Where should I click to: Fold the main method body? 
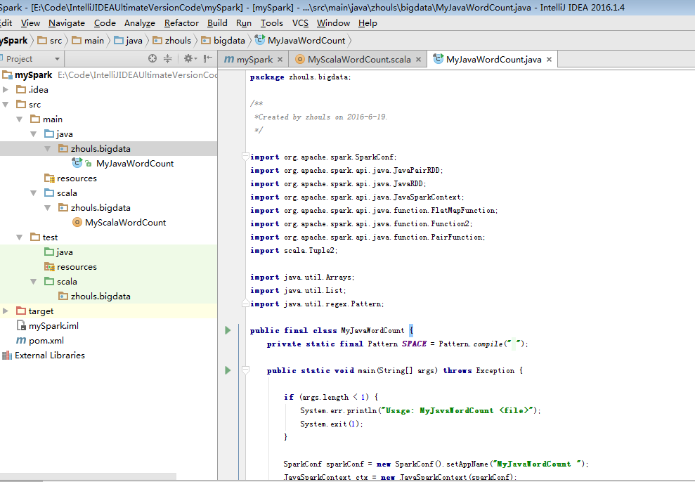(245, 370)
